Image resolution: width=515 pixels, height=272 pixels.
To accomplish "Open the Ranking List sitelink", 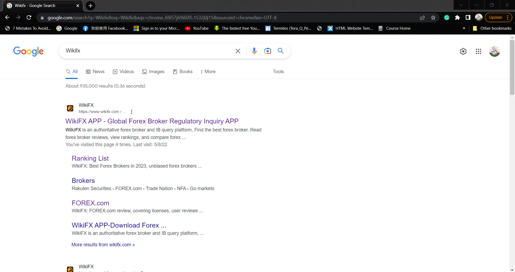I will pos(90,158).
